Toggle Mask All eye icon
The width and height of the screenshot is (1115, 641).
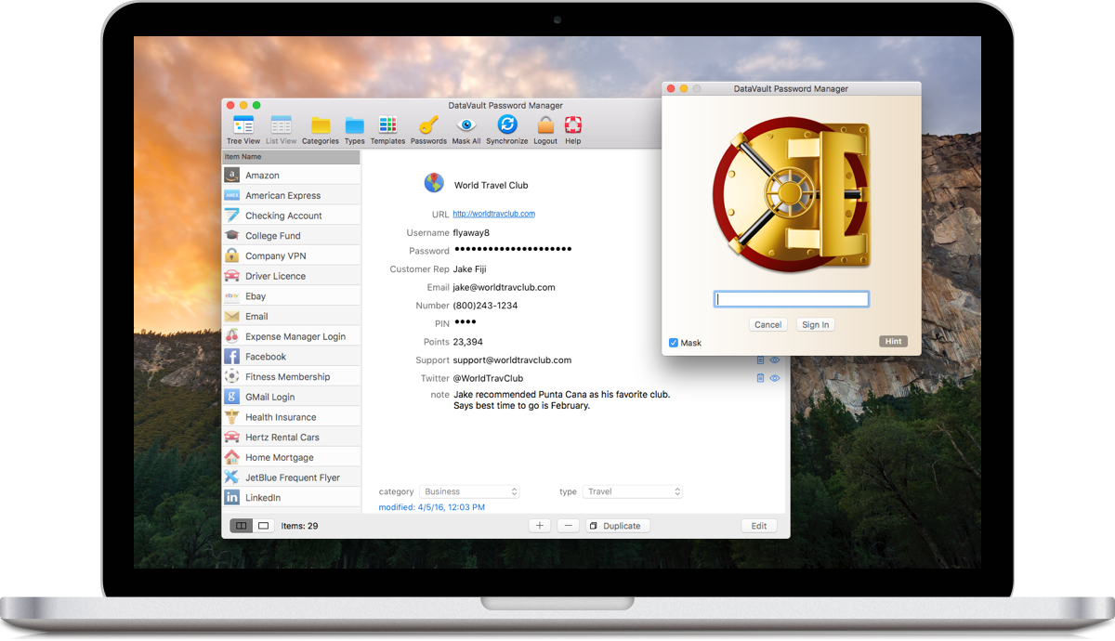point(466,124)
